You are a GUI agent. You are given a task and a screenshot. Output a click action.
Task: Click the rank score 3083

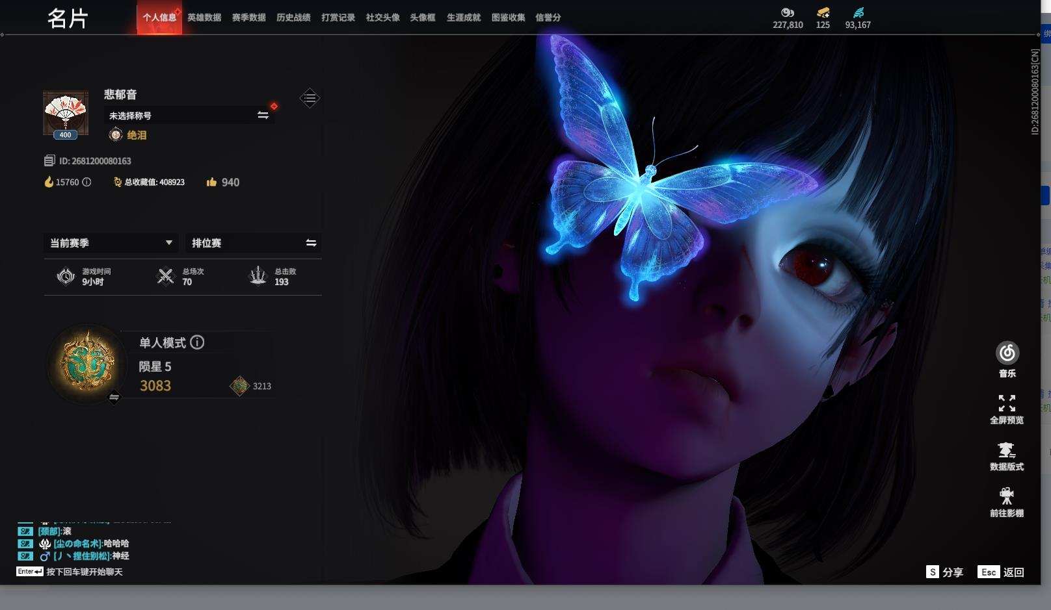point(155,386)
